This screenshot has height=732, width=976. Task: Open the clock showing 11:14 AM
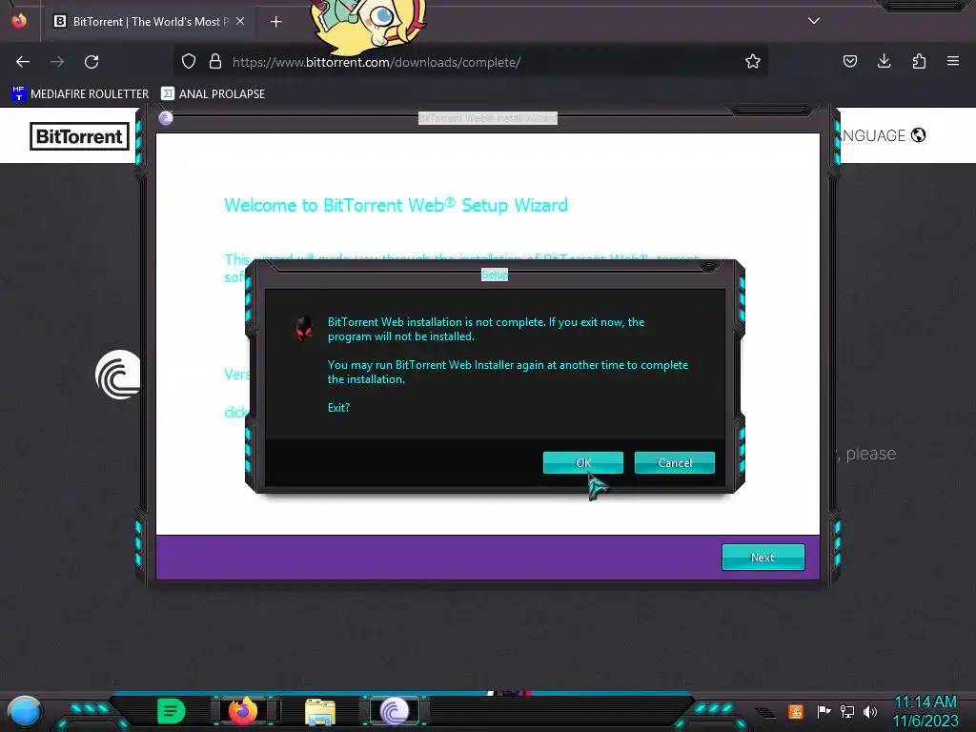(x=925, y=711)
